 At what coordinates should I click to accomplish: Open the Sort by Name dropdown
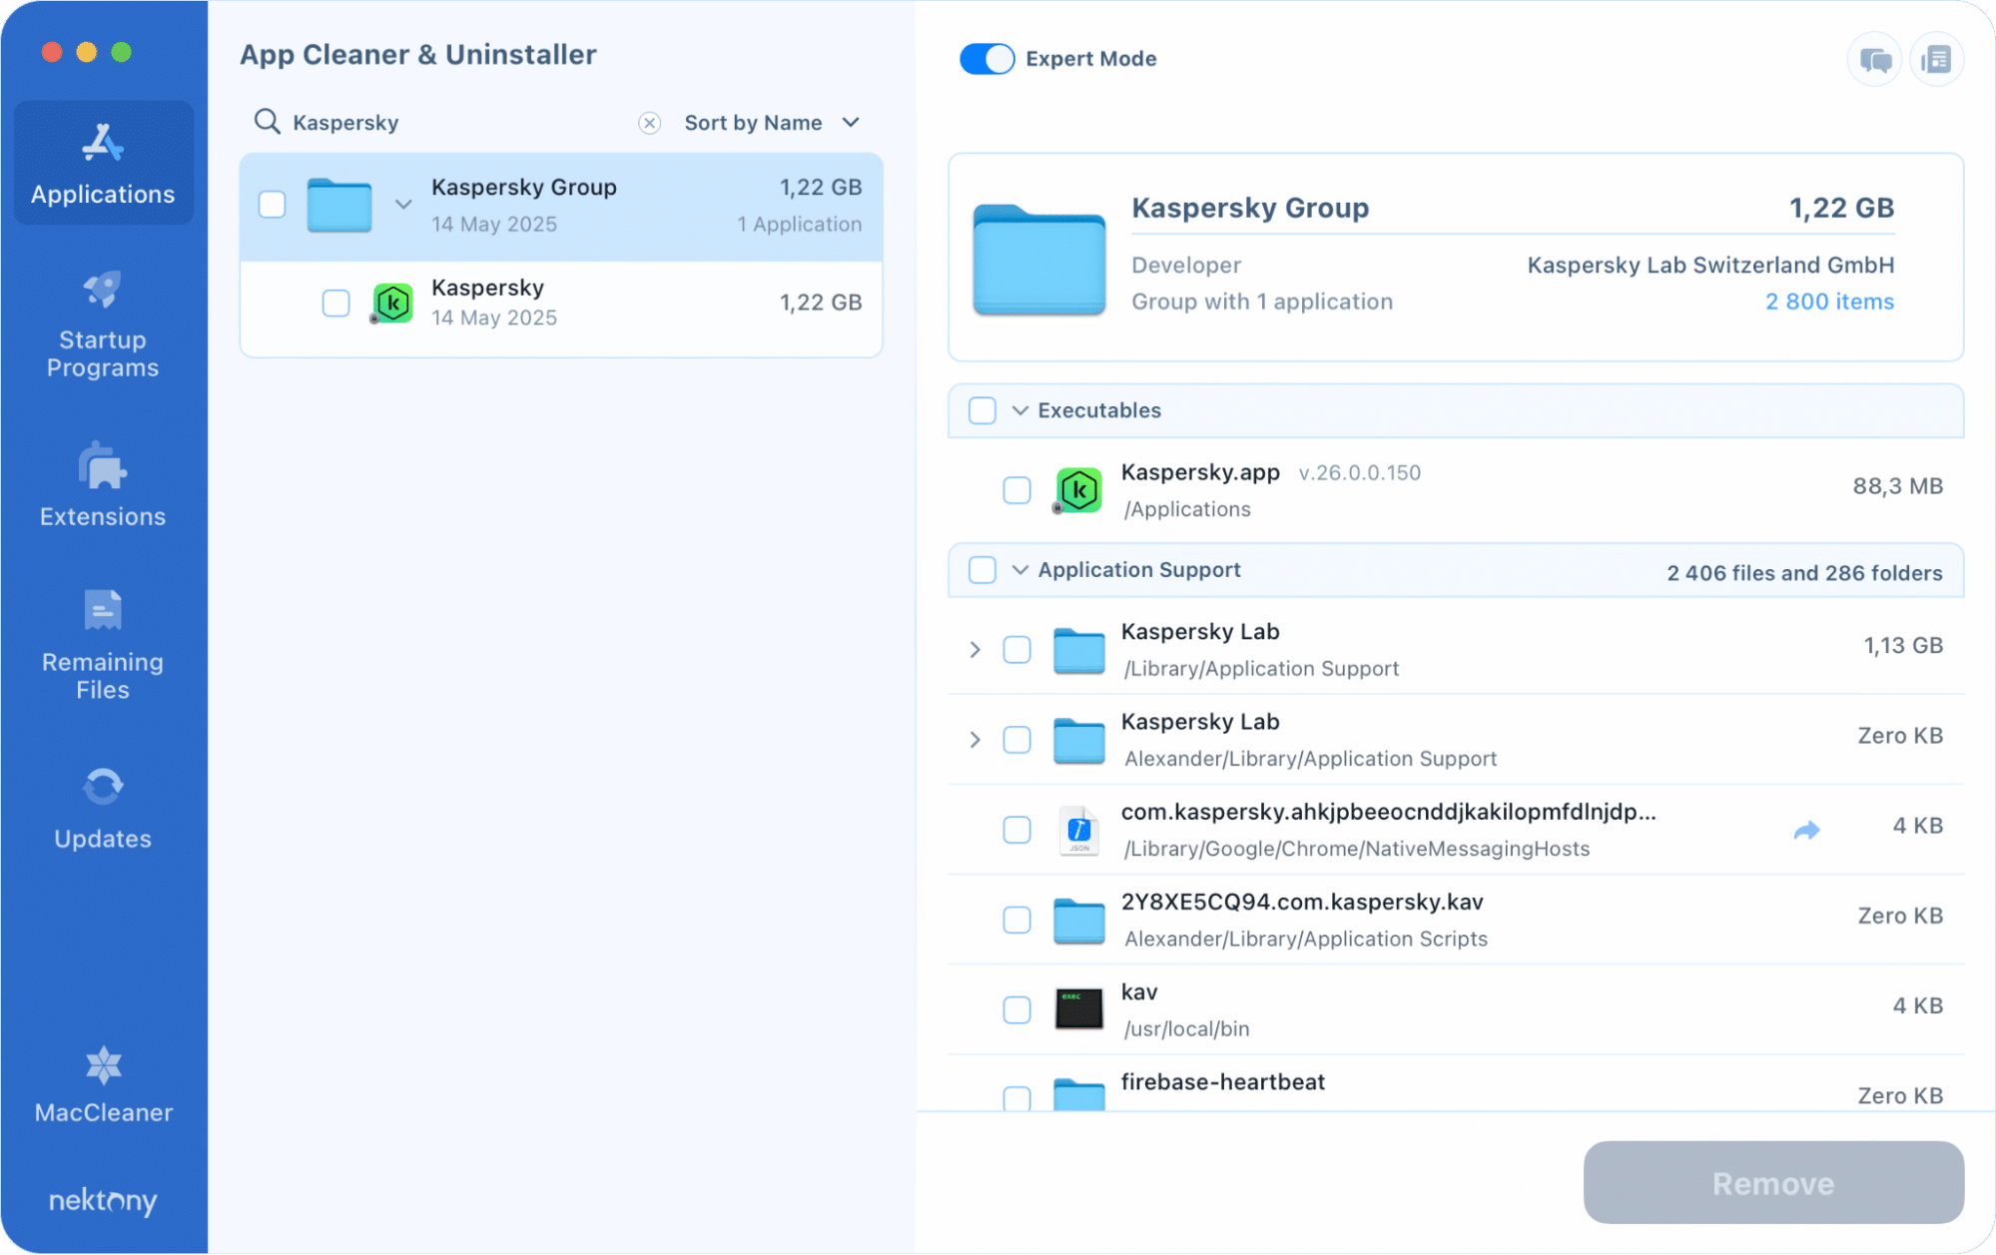point(769,122)
